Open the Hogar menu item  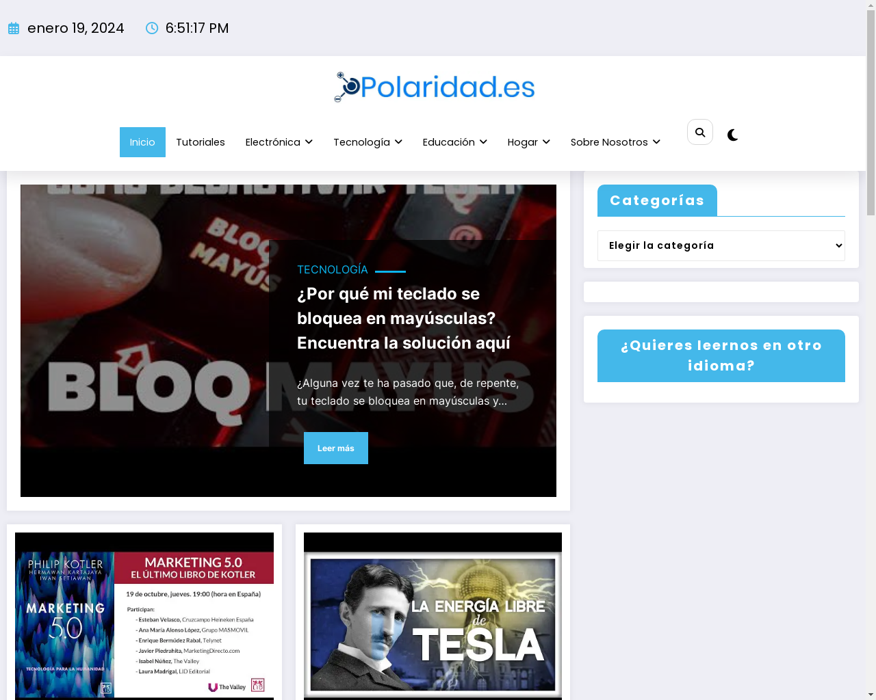(523, 142)
